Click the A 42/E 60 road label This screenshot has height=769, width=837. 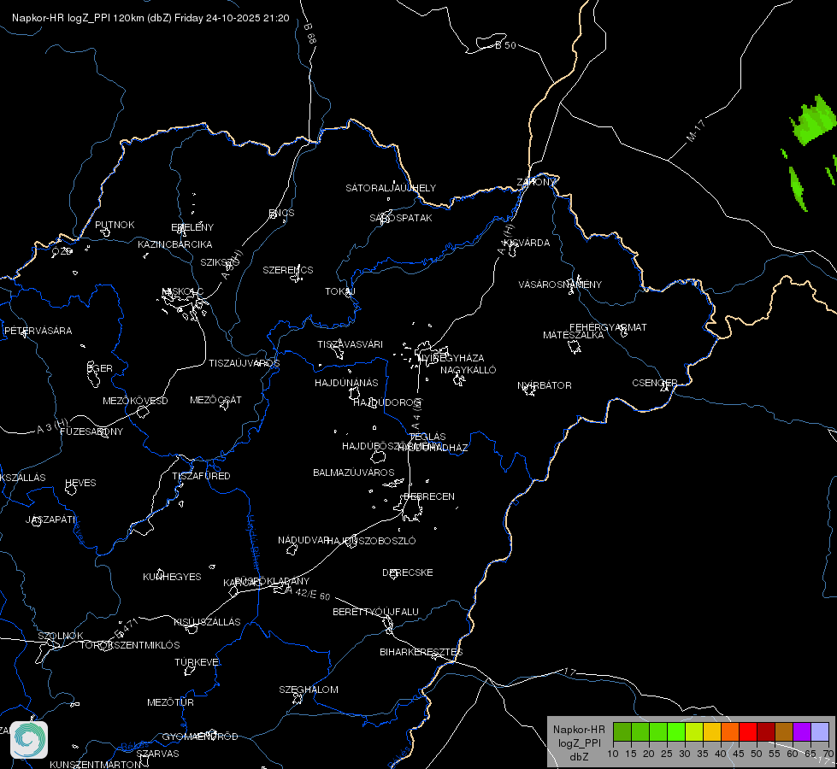309,593
